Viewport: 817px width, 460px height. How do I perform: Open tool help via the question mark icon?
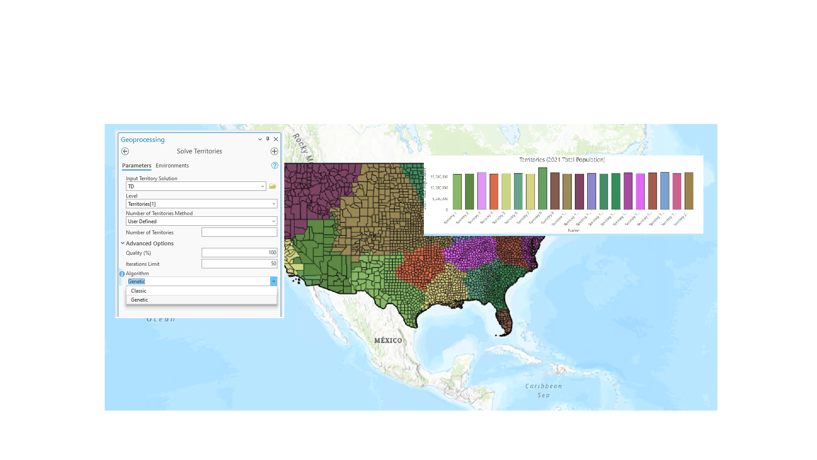coord(274,166)
